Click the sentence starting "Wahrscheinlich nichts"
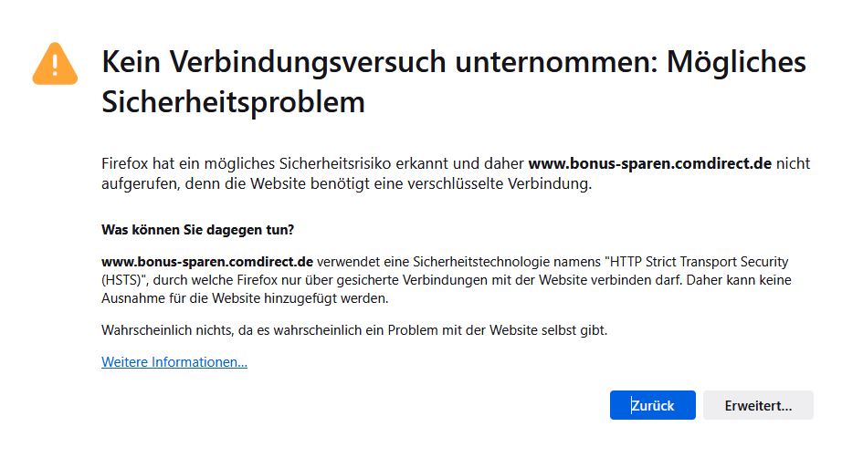Viewport: 842px width, 458px height. [354, 329]
